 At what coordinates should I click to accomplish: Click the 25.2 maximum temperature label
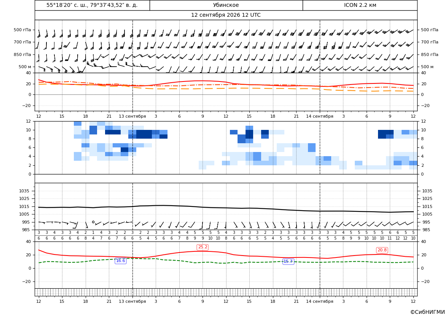coord(203,247)
